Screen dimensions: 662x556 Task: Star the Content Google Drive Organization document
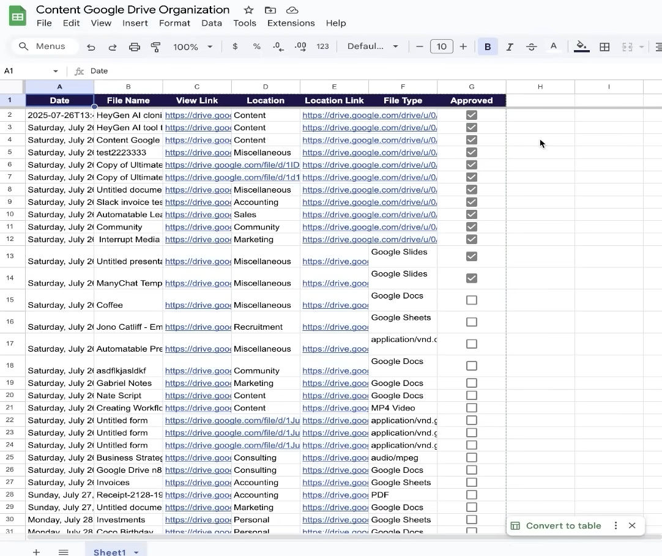248,10
